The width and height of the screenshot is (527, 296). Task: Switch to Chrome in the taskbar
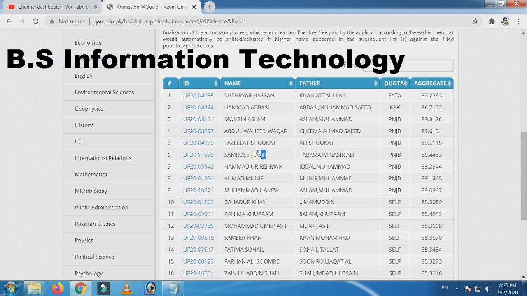tap(81, 289)
